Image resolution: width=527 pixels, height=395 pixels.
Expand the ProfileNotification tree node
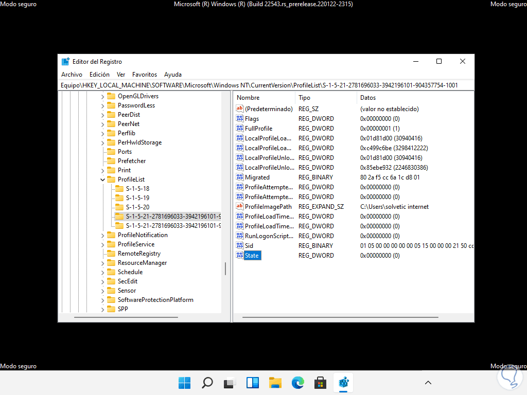coord(102,235)
